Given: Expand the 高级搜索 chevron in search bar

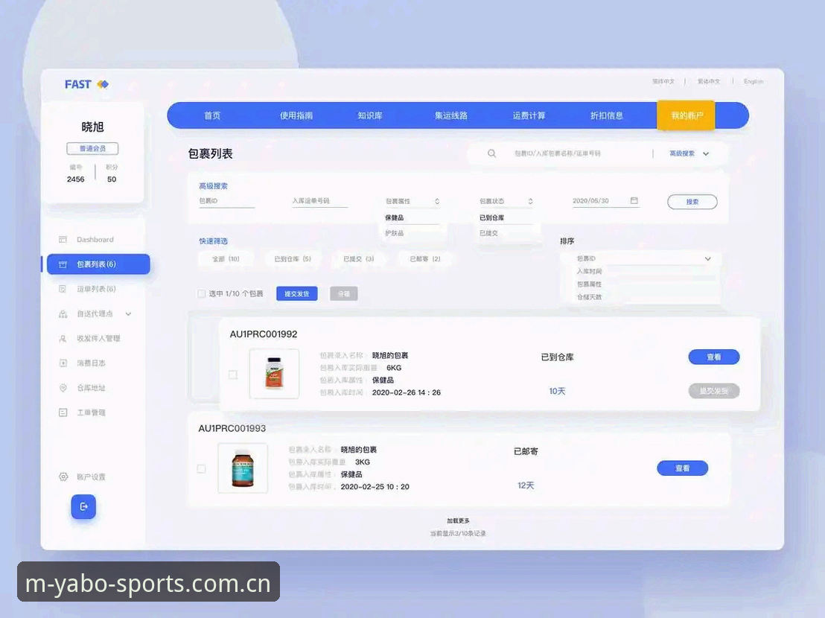Looking at the screenshot, I should coord(706,153).
